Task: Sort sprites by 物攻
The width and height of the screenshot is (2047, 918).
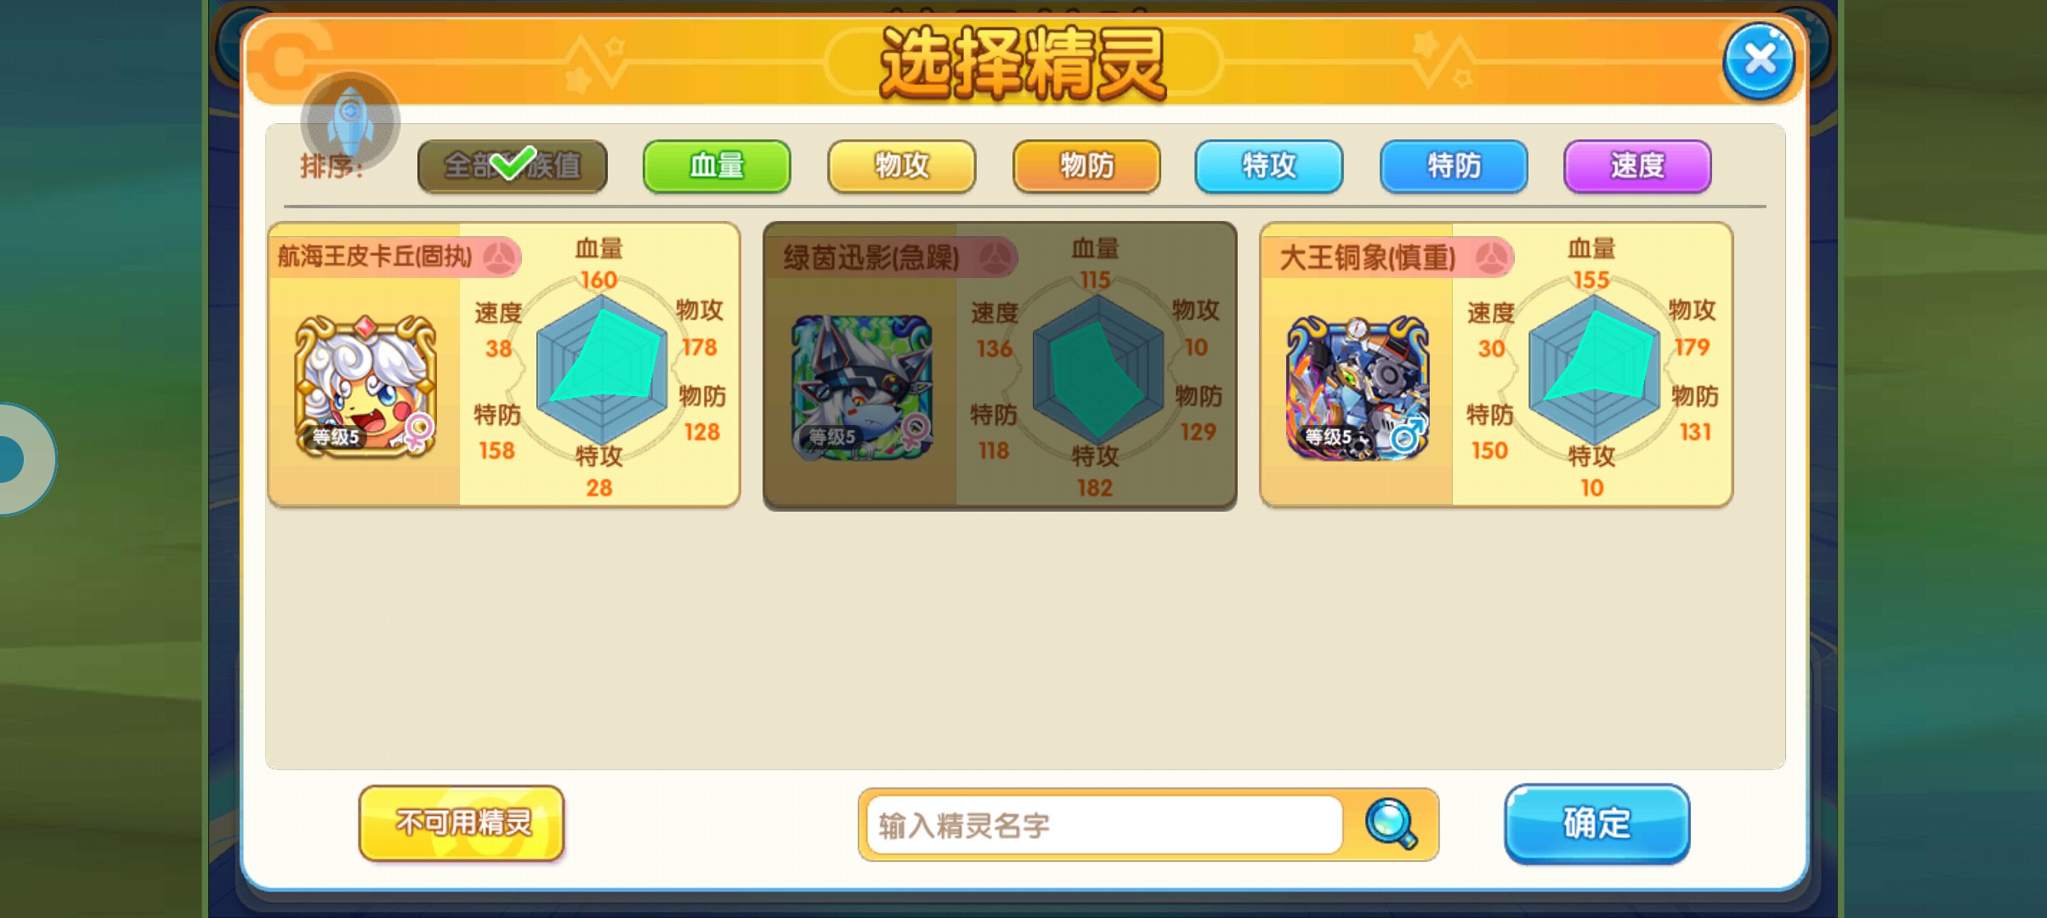Action: tap(902, 166)
